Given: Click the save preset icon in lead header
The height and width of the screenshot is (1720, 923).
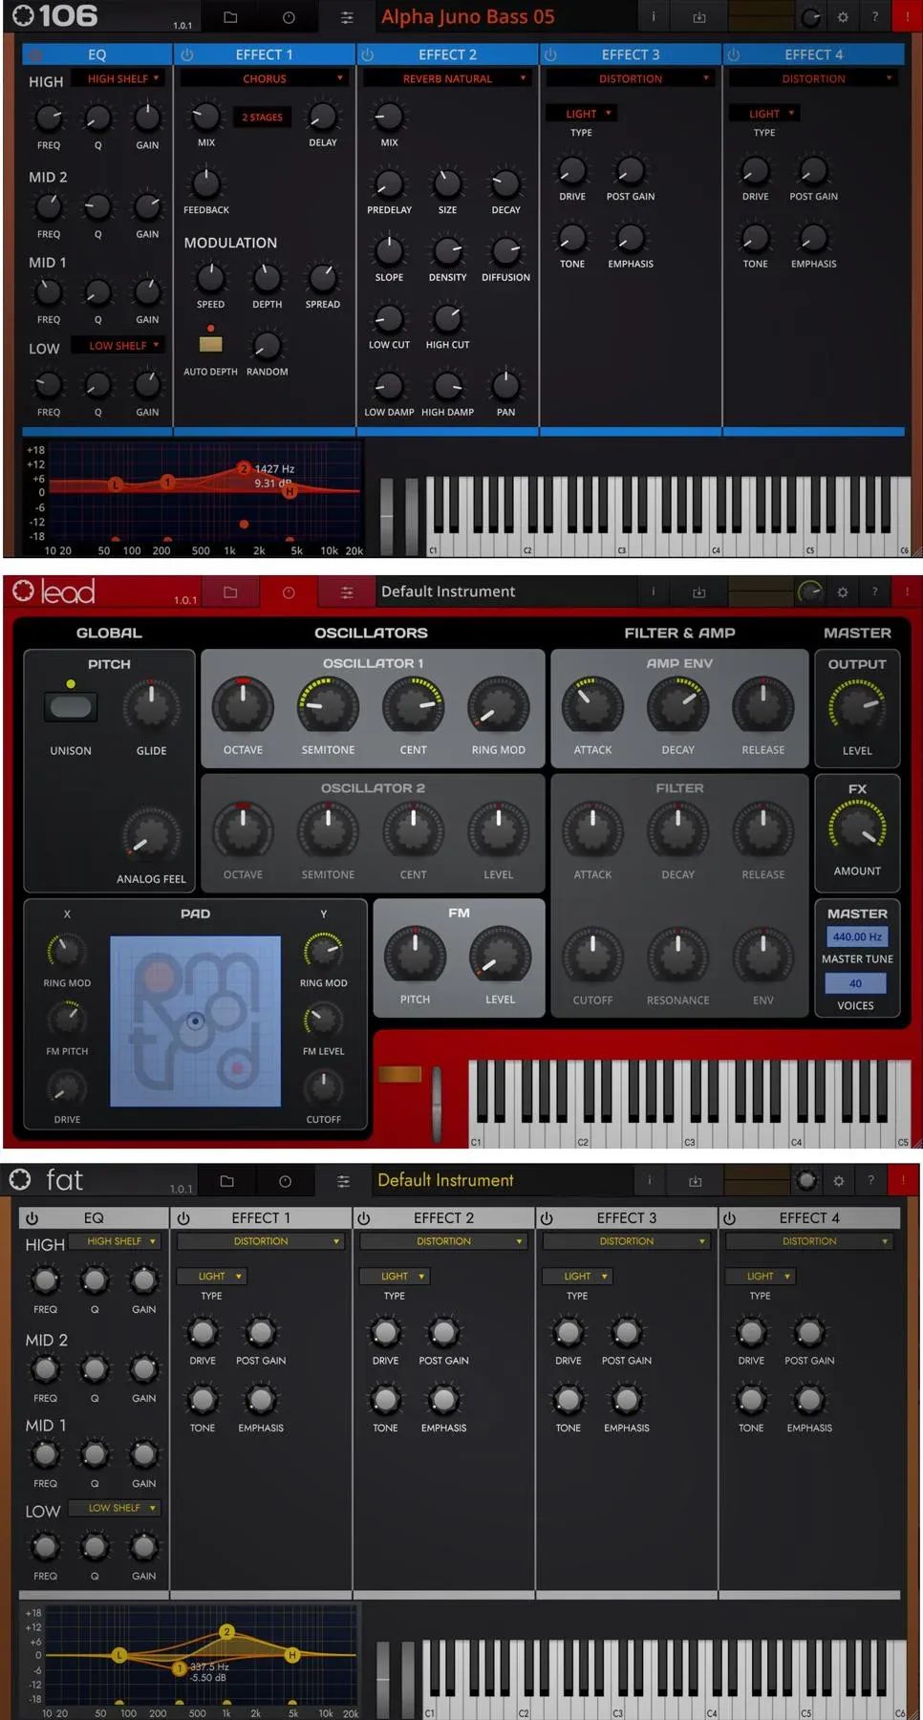Looking at the screenshot, I should 699,592.
